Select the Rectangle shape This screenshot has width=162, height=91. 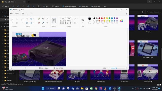(68, 18)
